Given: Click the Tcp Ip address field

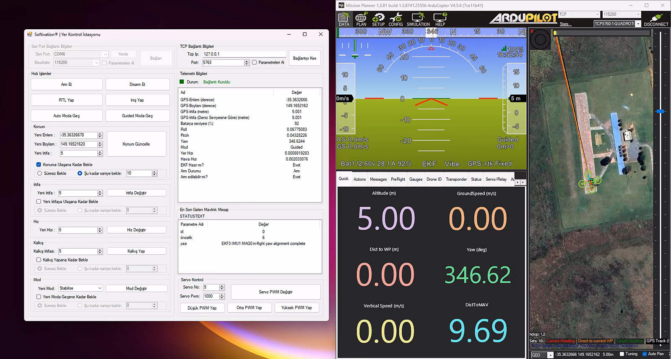Looking at the screenshot, I should [244, 54].
